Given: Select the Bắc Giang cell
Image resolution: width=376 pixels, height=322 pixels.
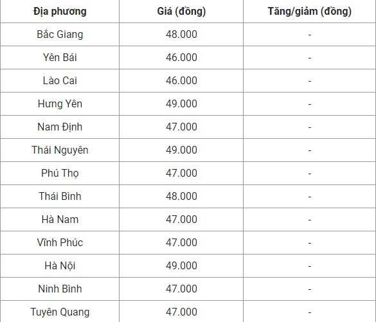Looking at the screenshot, I should [x=60, y=35].
